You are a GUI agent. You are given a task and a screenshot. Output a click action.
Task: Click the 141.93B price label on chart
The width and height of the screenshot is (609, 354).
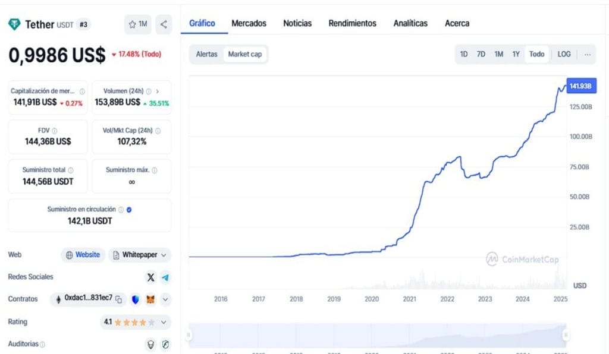(581, 86)
